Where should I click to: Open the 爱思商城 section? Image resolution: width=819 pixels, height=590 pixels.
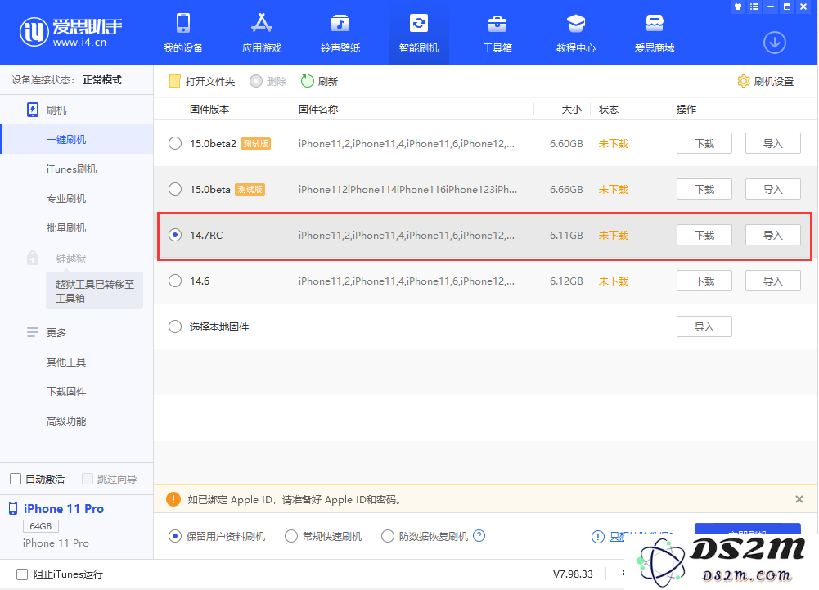click(x=654, y=33)
